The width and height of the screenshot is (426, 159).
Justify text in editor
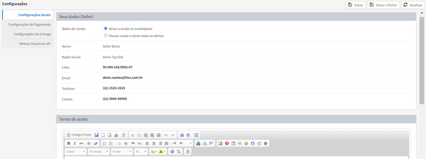[167, 143]
